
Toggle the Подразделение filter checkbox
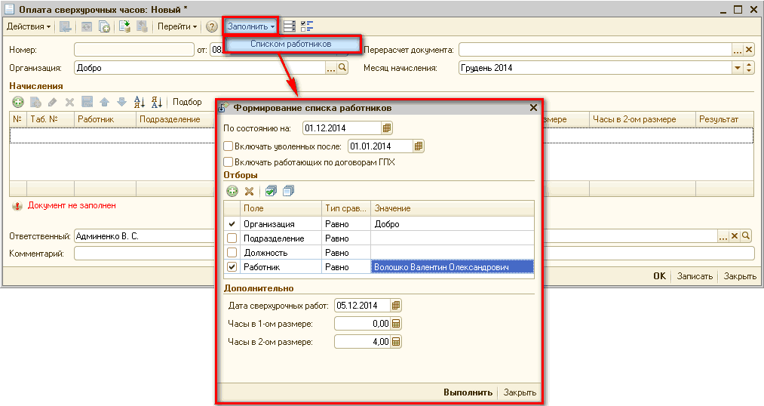(232, 238)
